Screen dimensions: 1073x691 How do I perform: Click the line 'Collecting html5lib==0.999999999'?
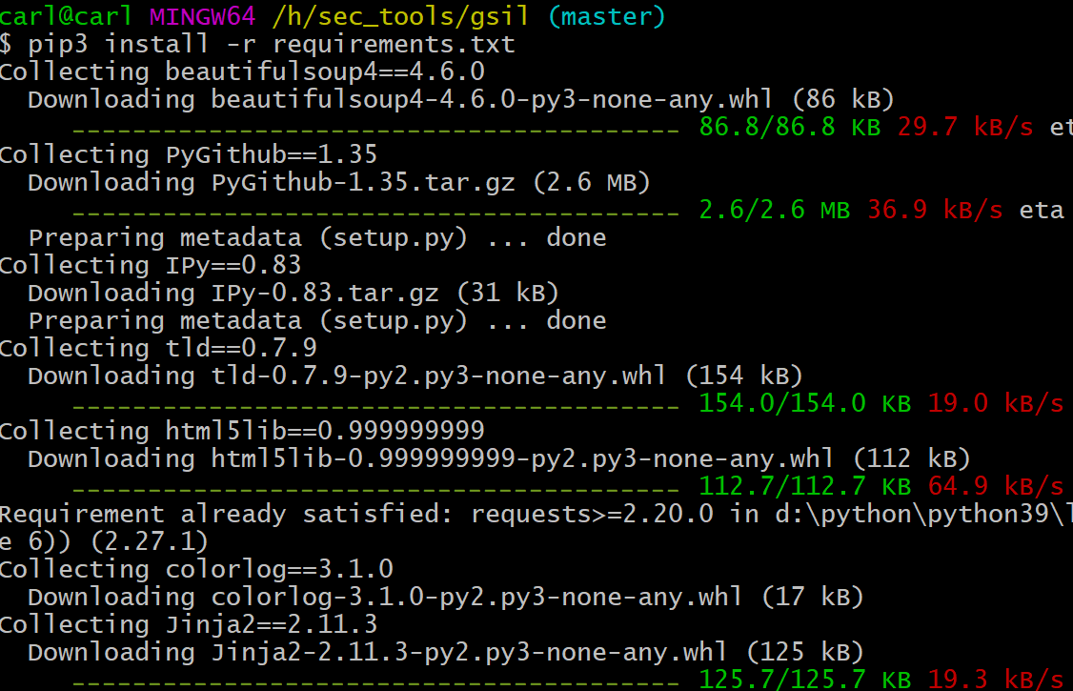(242, 431)
